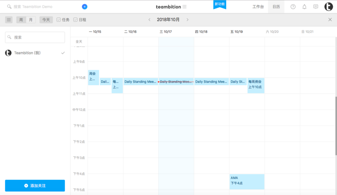337x195 pixels.
Task: Open the user avatar in top bar
Action: point(329,7)
